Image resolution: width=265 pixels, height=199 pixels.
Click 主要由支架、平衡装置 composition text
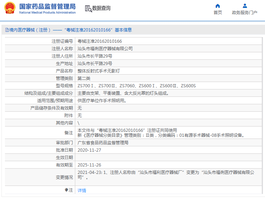coord(123,93)
